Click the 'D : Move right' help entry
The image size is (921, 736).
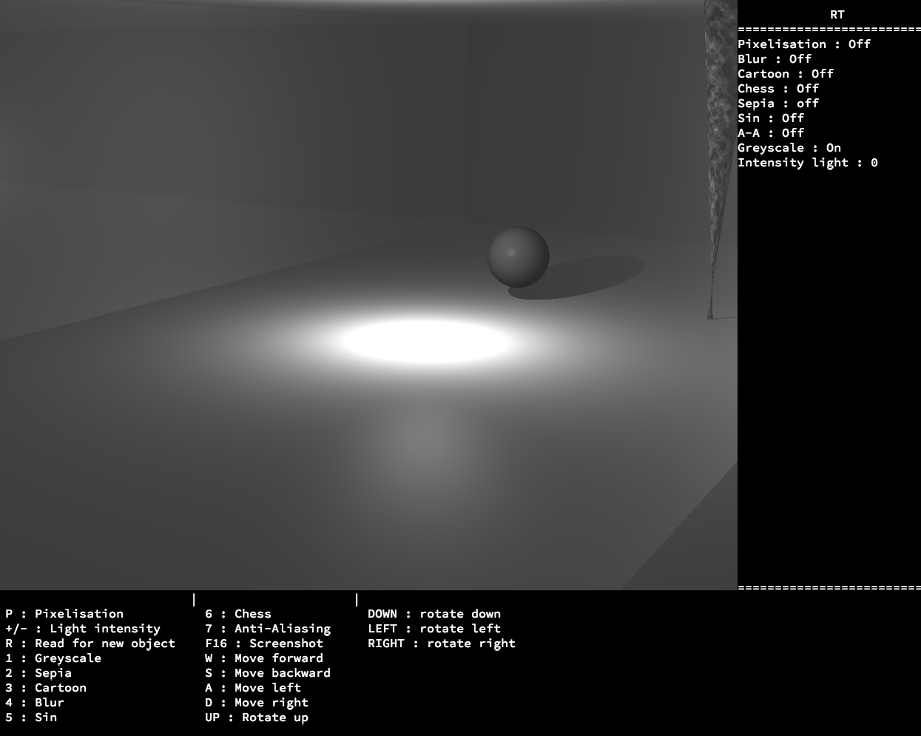tap(257, 703)
